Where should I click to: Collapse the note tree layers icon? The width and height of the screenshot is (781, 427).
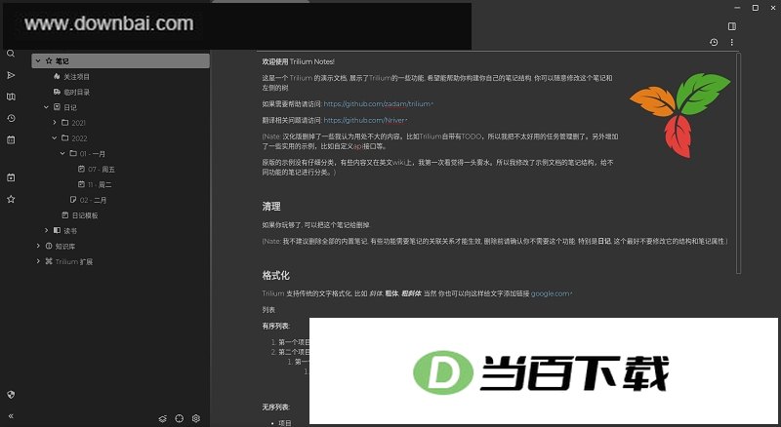click(163, 418)
